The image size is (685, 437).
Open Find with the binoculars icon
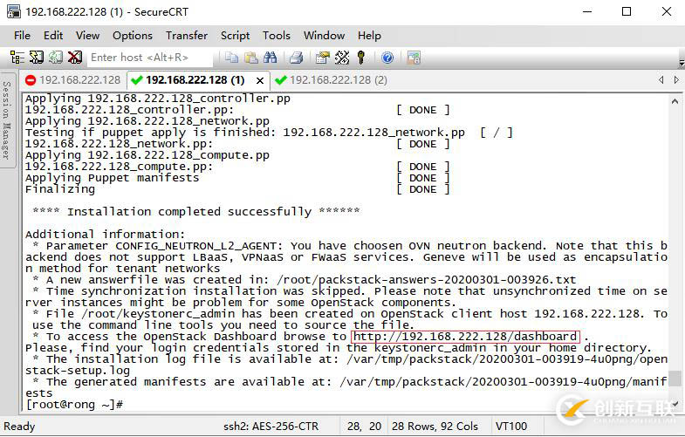pyautogui.click(x=270, y=58)
